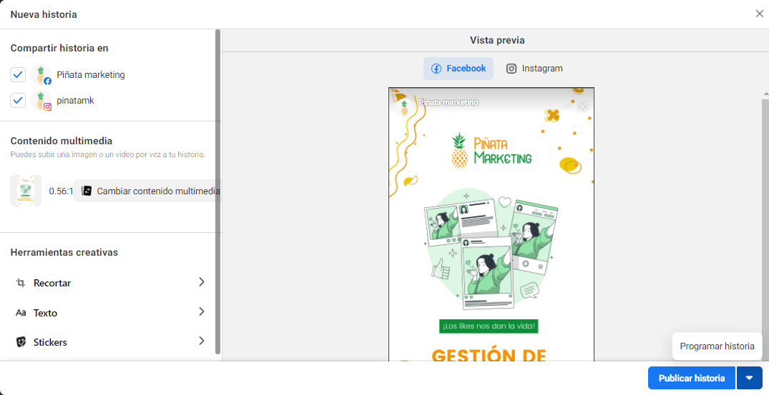
Task: Click the Piñata marketing Facebook page avatar
Action: coord(41,75)
